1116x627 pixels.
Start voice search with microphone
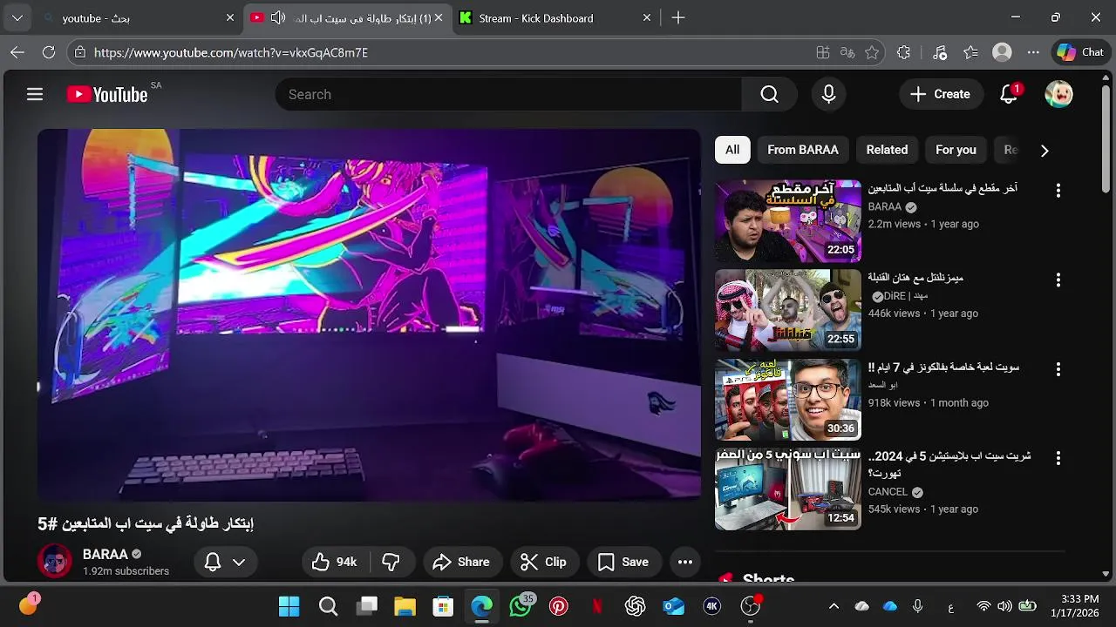click(828, 94)
